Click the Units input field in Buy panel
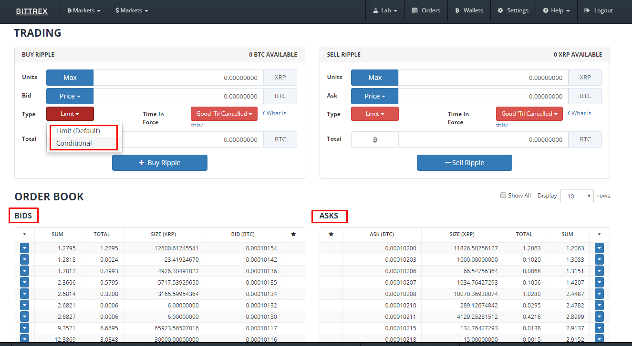Image resolution: width=632 pixels, height=346 pixels. pos(176,77)
